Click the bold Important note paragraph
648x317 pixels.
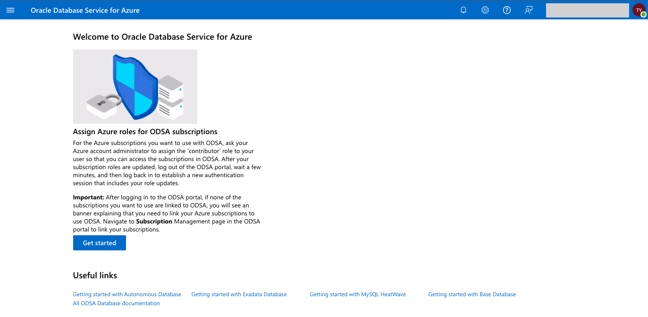[x=167, y=214]
